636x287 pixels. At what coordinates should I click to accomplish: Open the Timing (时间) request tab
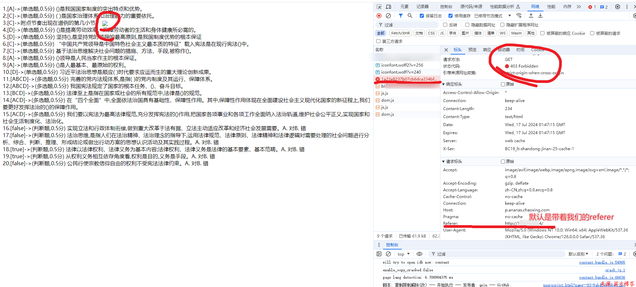pos(520,50)
